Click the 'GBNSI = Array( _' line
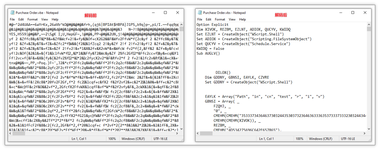 pos(222,101)
